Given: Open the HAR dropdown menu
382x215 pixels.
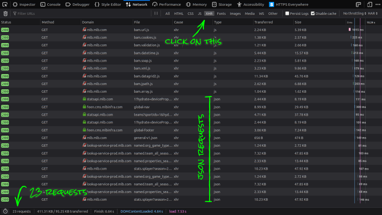Looking at the screenshot, I should click(x=373, y=13).
